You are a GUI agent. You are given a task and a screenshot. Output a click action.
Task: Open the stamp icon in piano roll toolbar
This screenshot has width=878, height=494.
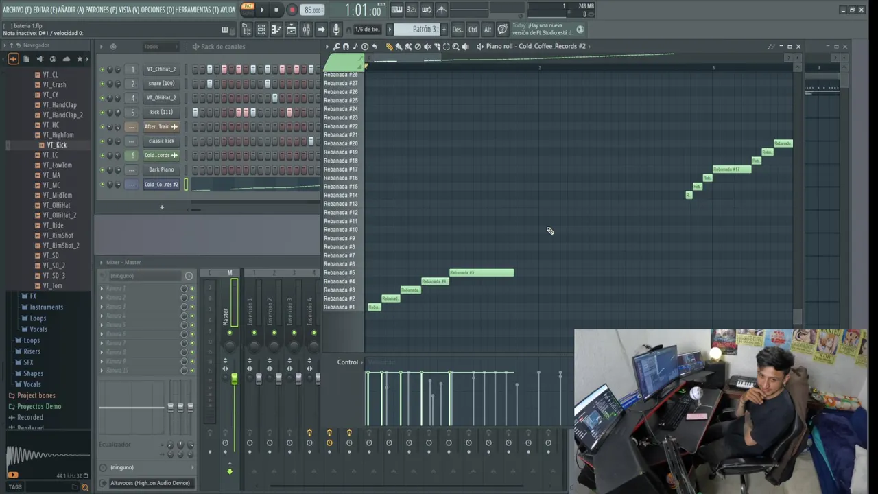364,47
